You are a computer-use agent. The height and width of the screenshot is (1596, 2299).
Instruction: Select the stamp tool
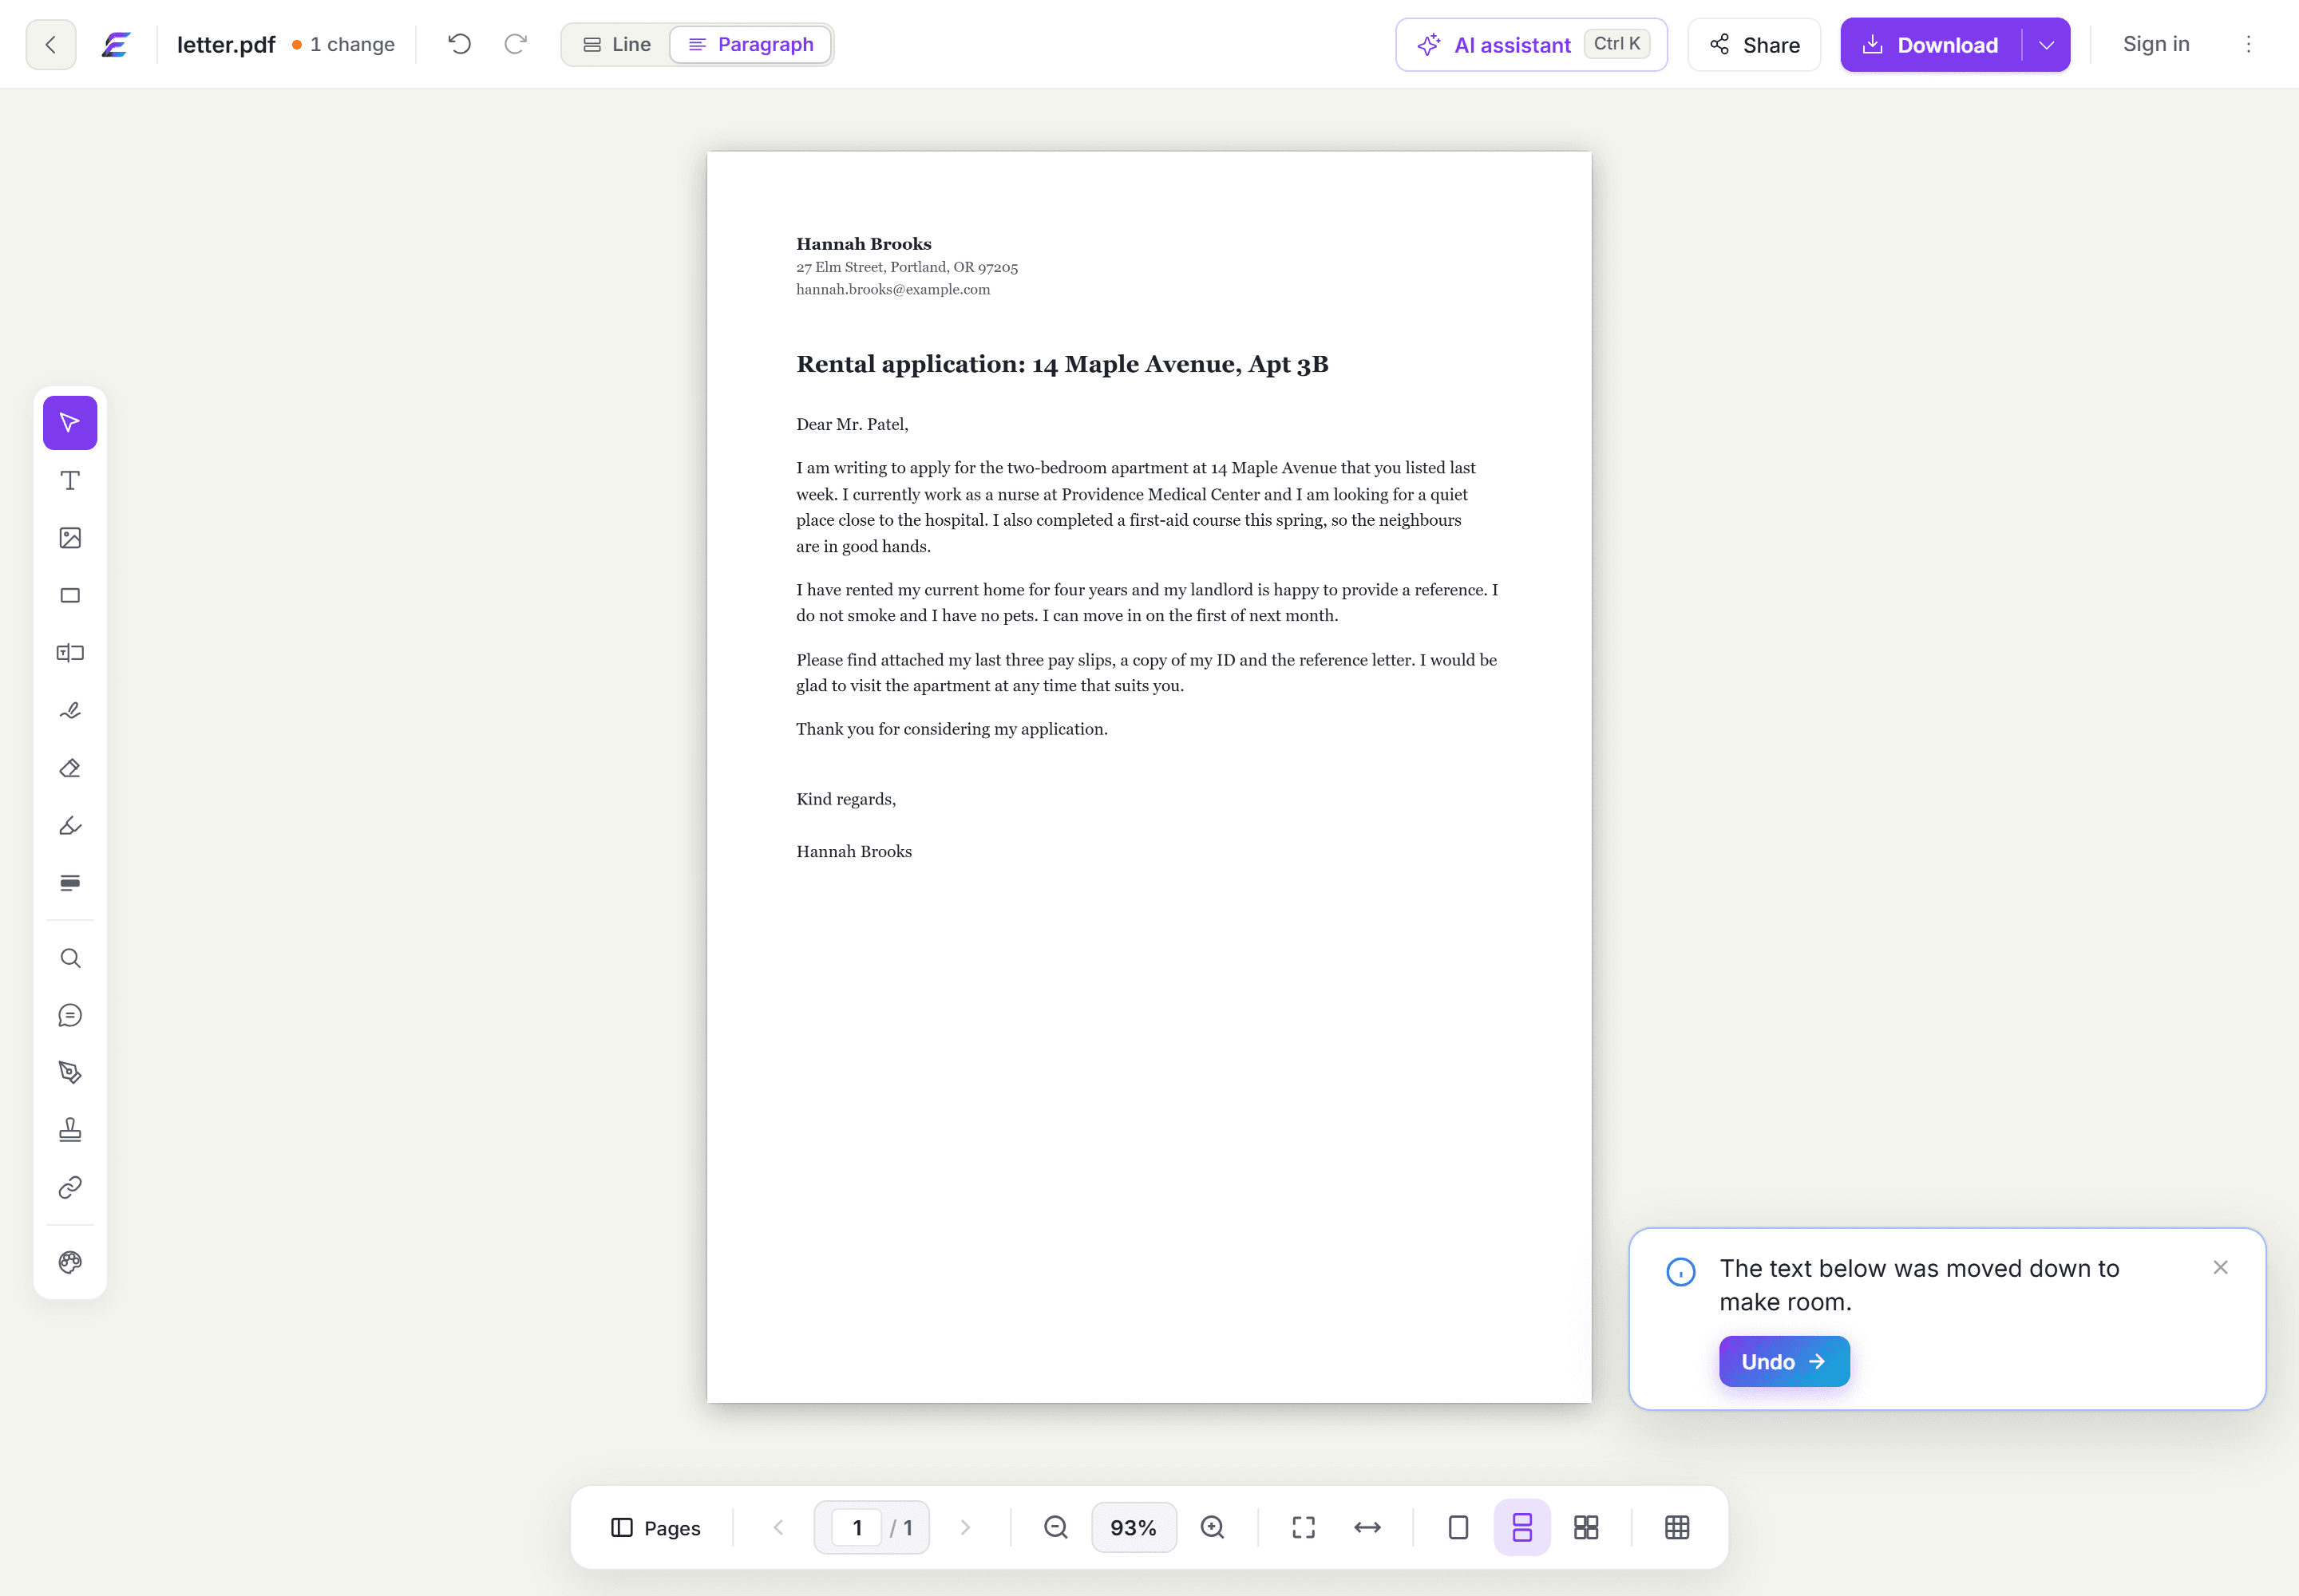coord(70,1130)
